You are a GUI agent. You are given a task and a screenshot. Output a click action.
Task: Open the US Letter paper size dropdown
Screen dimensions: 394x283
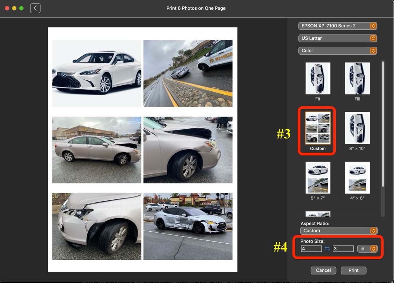(337, 38)
